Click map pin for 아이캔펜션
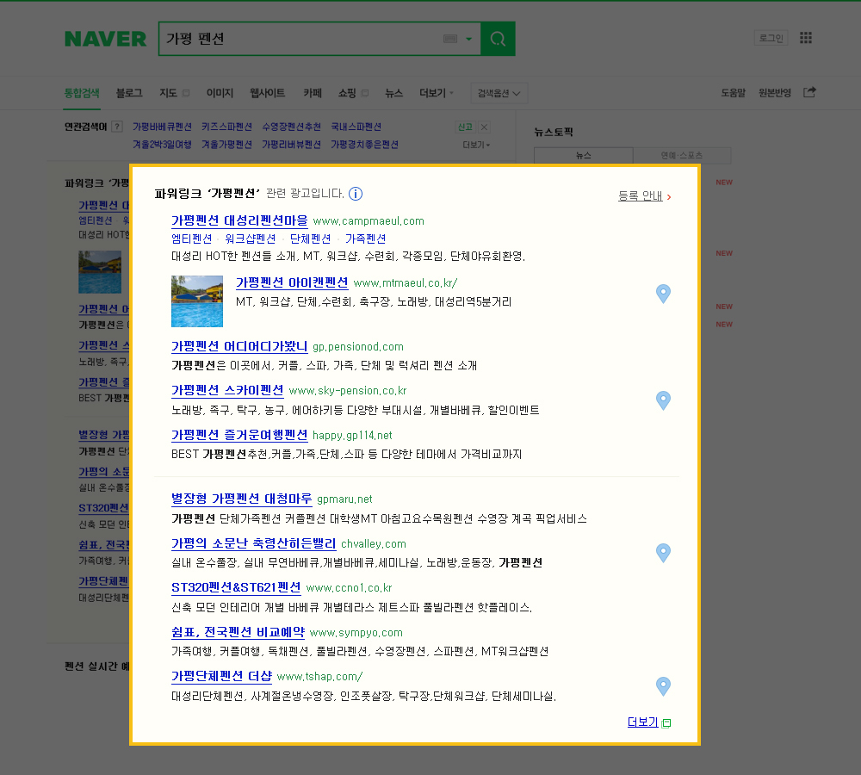The width and height of the screenshot is (861, 775). [663, 294]
